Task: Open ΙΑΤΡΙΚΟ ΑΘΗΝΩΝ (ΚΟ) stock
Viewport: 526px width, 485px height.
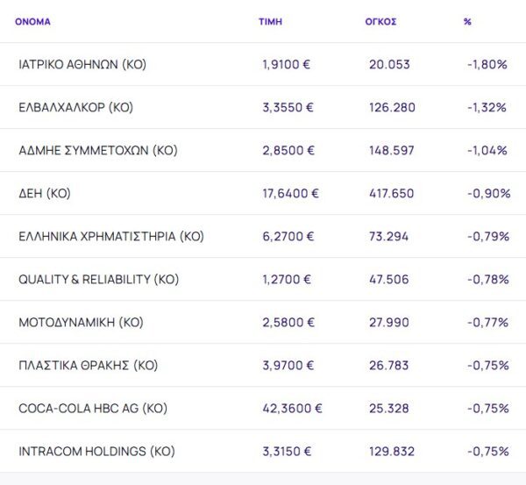Action: click(x=82, y=65)
